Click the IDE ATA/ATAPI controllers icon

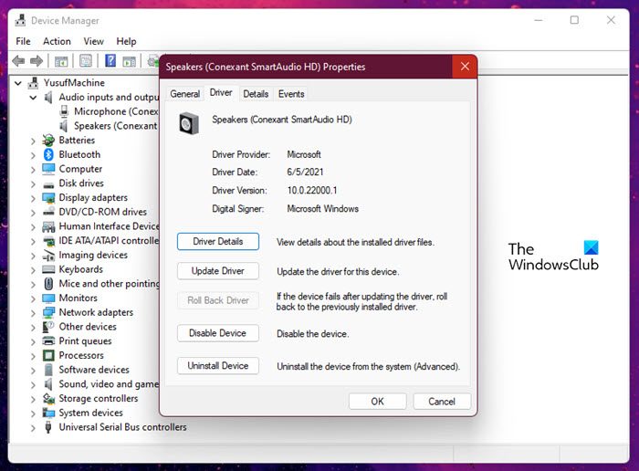tap(48, 241)
